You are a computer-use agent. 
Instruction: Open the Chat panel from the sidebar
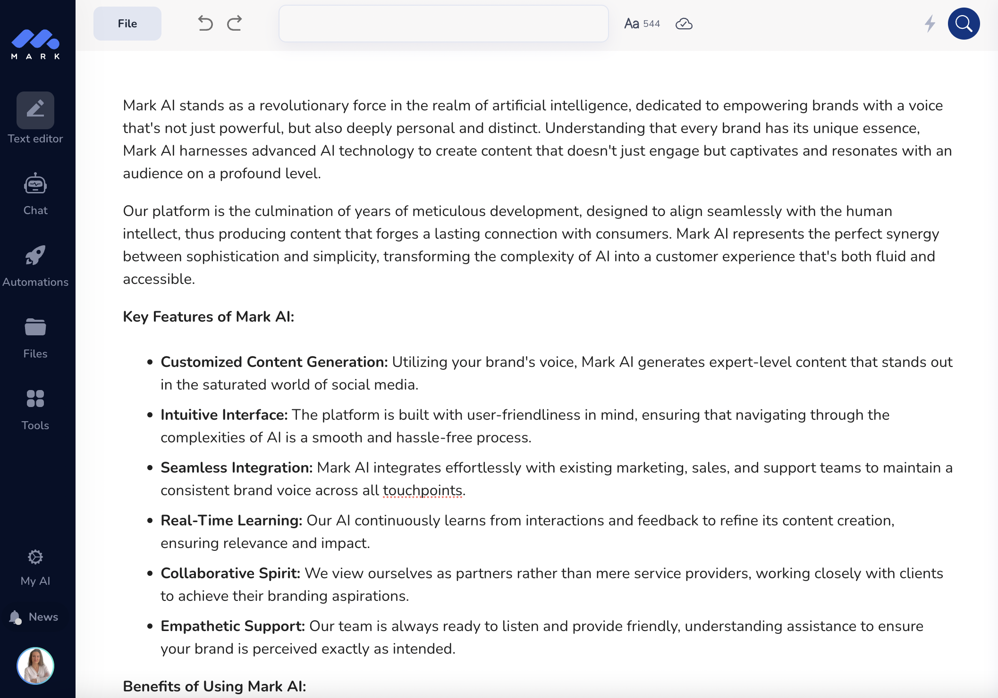(35, 185)
